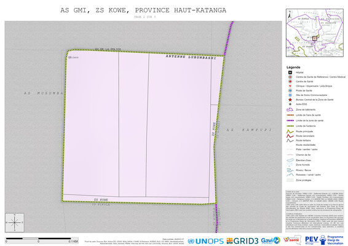The height and width of the screenshot is (246, 348).
Task: Click the map credits text block
Action: 315,210
